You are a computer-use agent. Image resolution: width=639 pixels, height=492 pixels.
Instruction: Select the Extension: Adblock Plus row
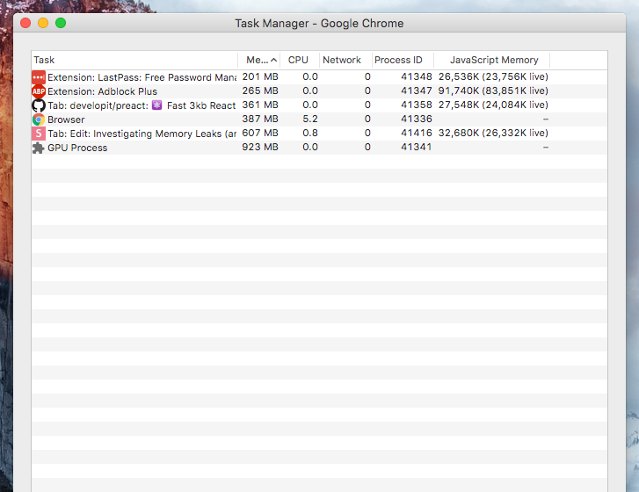pos(319,91)
